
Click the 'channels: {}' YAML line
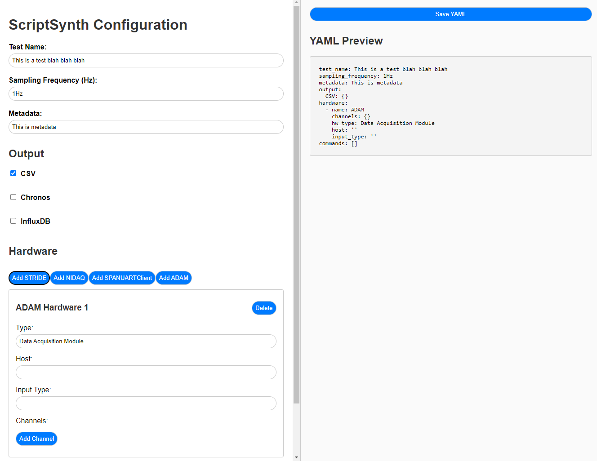coord(351,116)
